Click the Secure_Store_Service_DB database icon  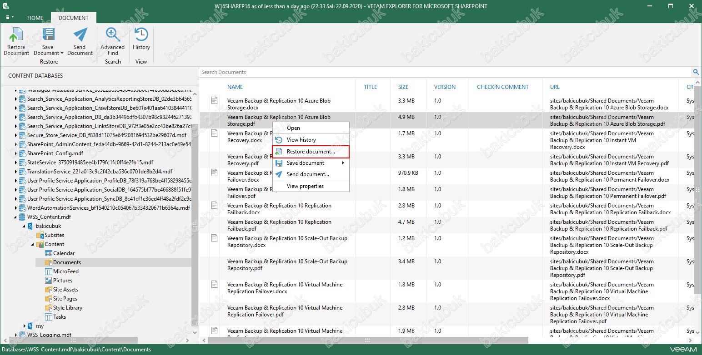(x=22, y=135)
